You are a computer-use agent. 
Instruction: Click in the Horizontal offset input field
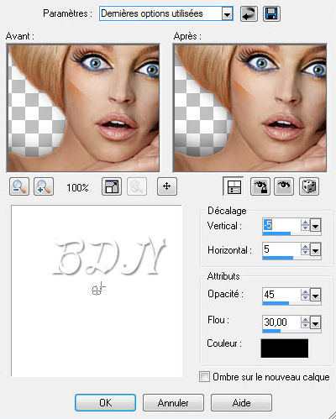[281, 249]
